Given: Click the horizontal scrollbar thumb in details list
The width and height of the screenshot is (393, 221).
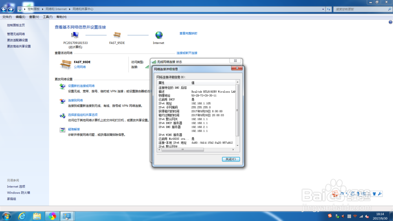Looking at the screenshot, I should (183, 150).
